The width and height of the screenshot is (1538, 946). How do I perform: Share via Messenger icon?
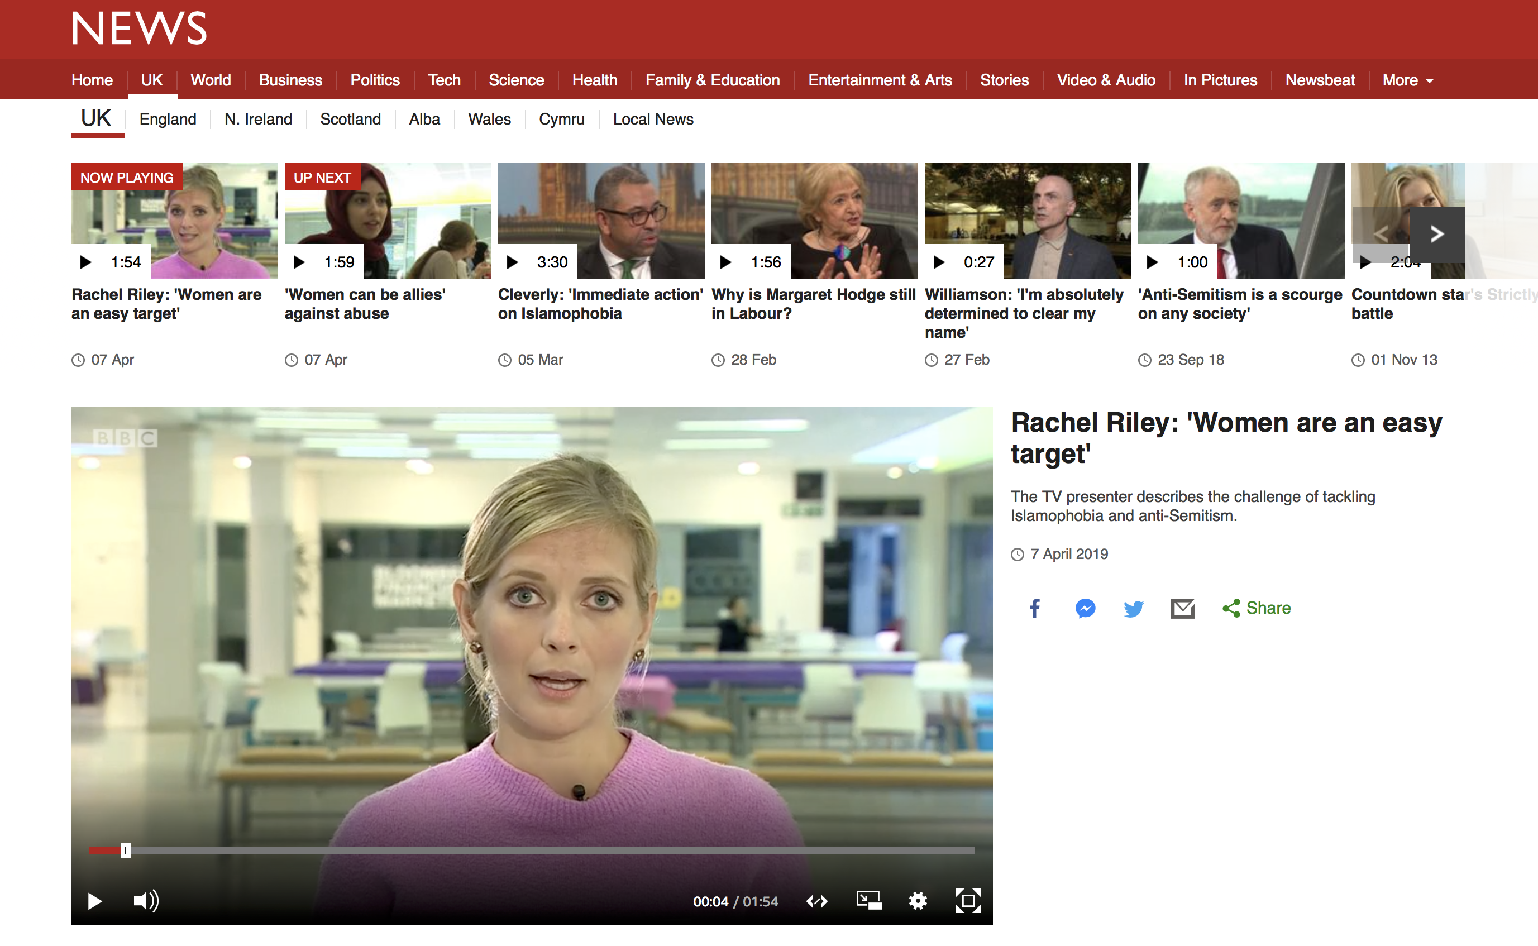pos(1085,608)
